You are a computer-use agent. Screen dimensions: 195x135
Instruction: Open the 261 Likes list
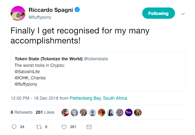pyautogui.click(x=45, y=112)
